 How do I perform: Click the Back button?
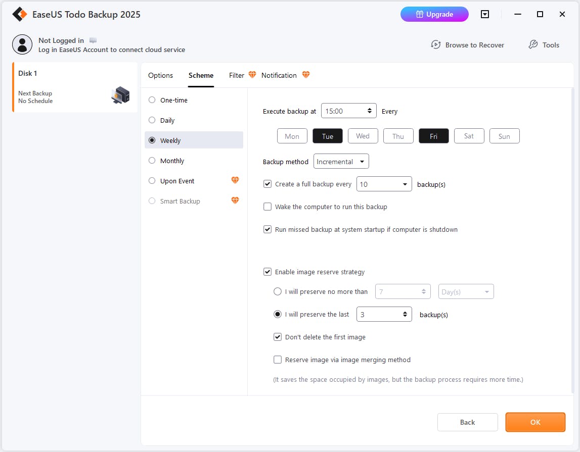(468, 422)
